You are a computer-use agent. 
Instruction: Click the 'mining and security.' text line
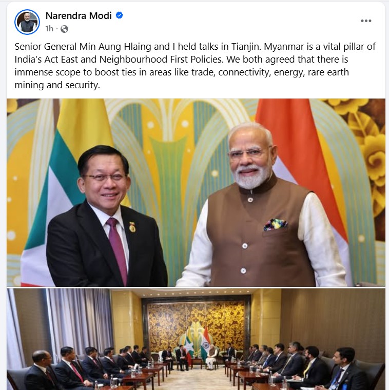pos(57,85)
